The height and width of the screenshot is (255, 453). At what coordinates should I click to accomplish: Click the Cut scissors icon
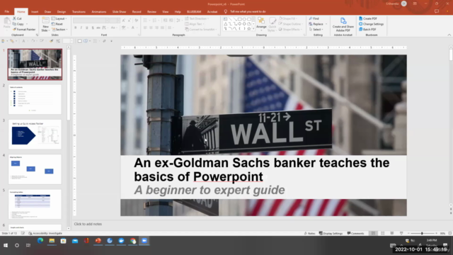pyautogui.click(x=15, y=18)
